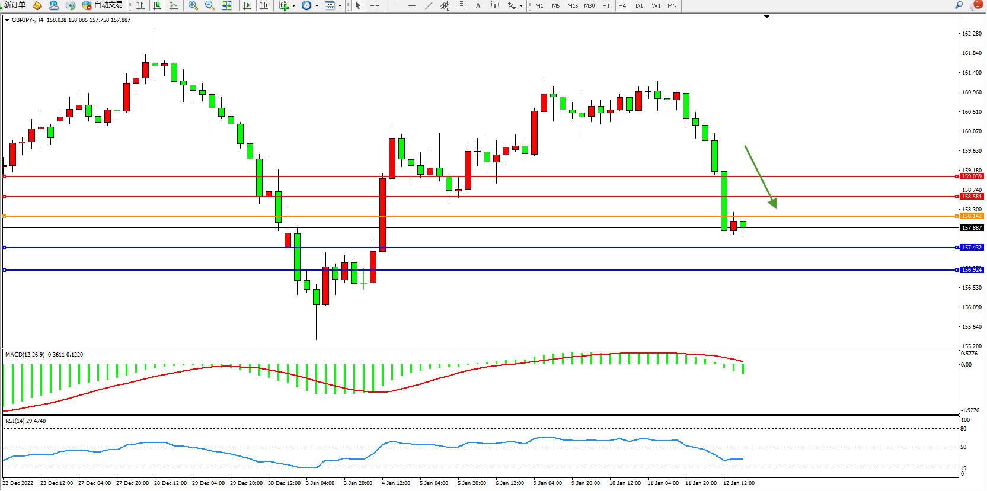
Task: Toggle candlestick chart display mode
Action: coord(157,5)
